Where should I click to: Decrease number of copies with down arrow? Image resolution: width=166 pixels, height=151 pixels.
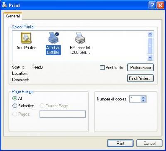pos(144,101)
